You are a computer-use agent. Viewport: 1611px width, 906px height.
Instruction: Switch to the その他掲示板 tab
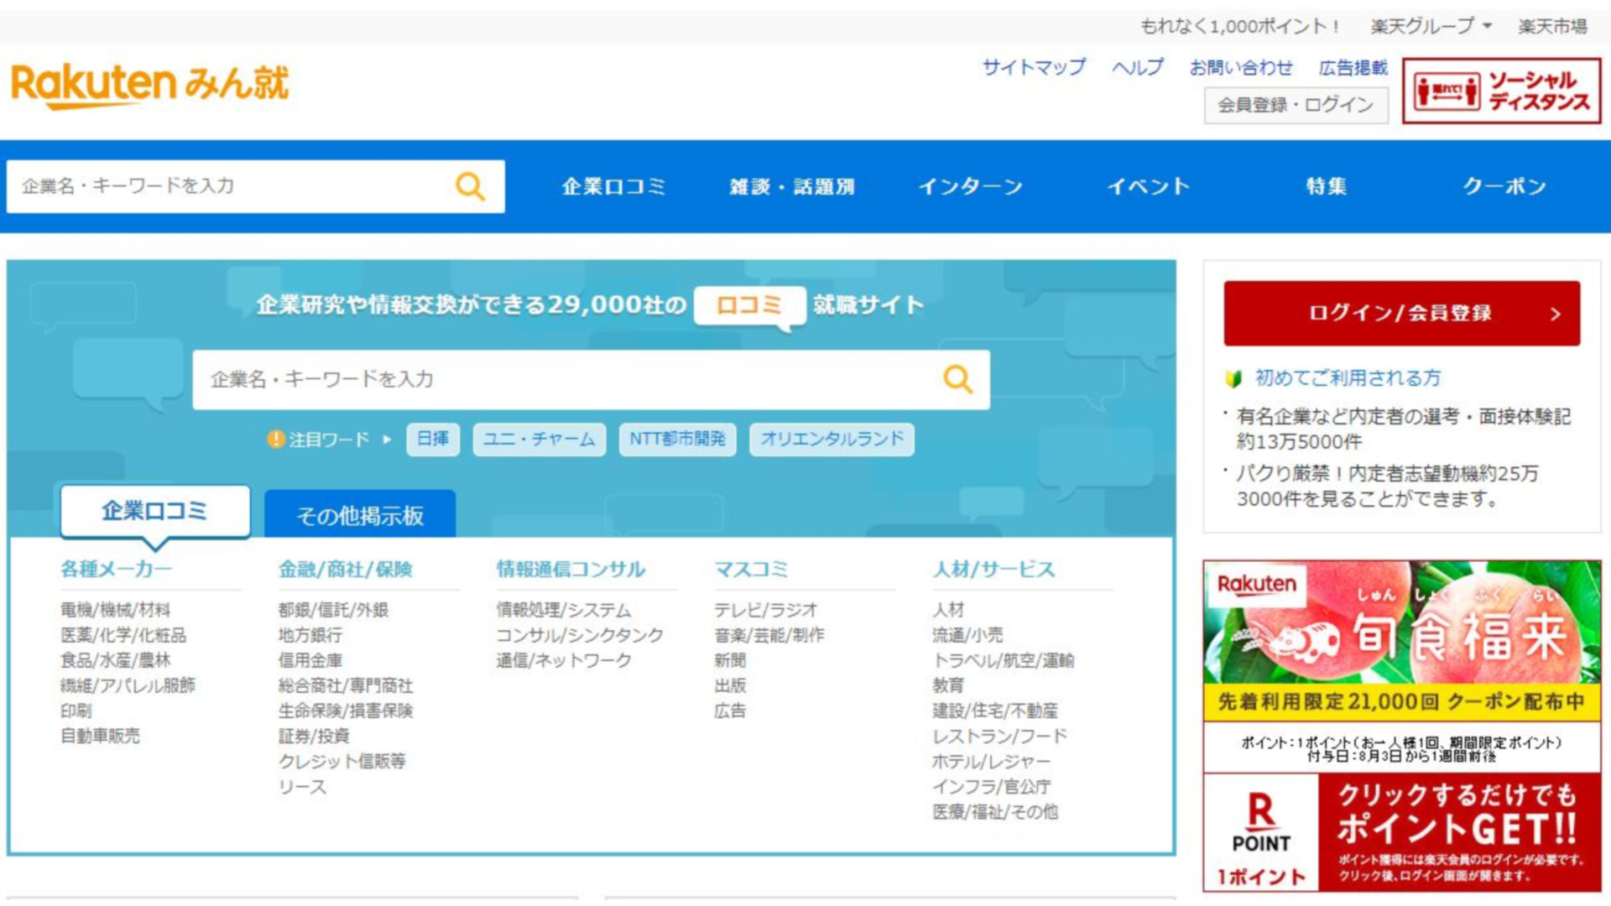[x=360, y=515]
